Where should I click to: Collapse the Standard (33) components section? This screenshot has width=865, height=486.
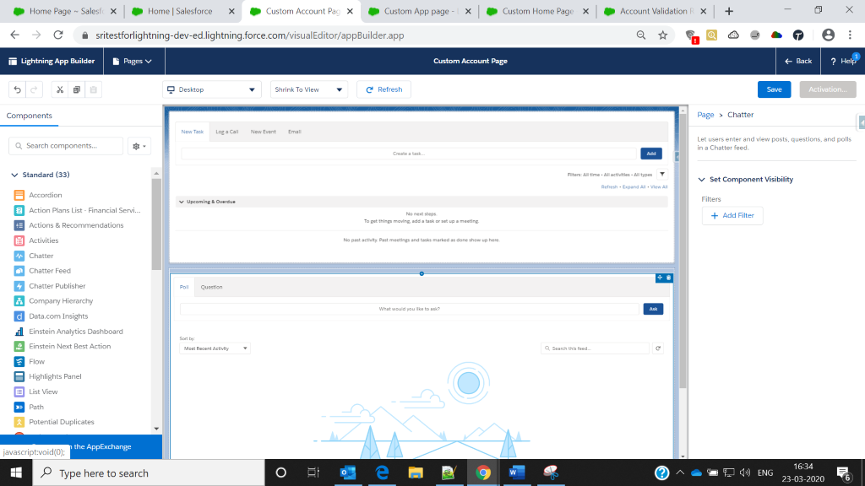(14, 175)
